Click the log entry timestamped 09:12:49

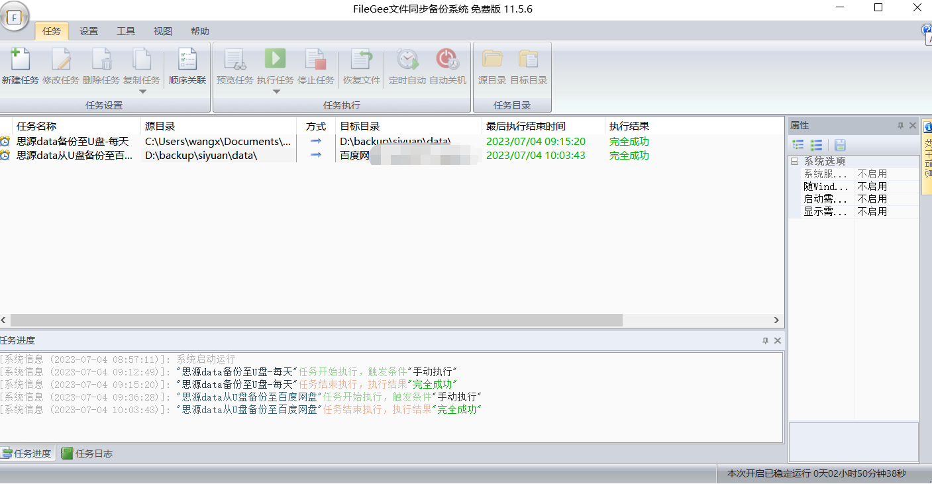[x=229, y=372]
